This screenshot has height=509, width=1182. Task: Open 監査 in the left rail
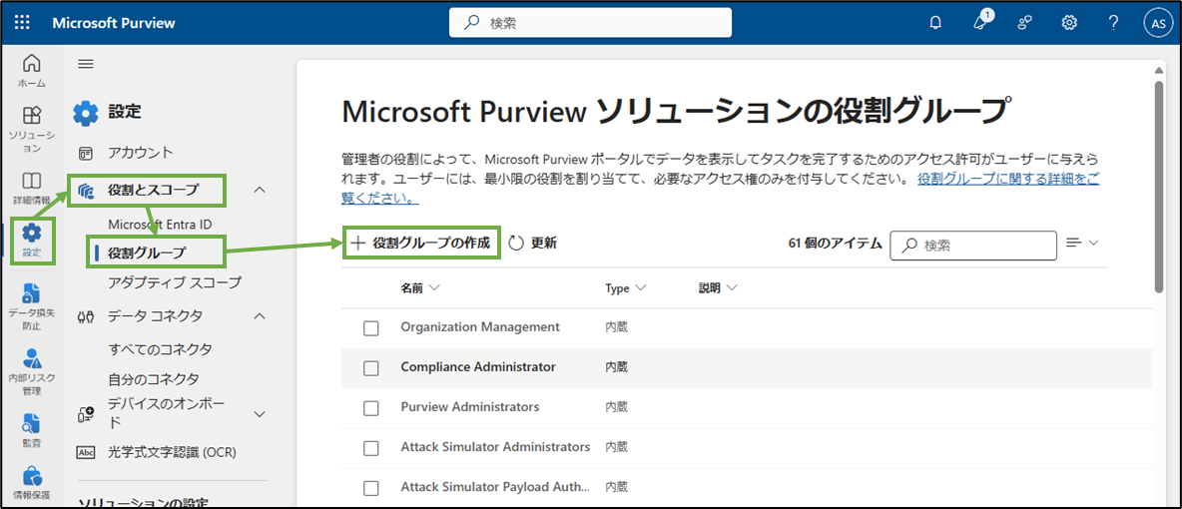click(x=32, y=430)
